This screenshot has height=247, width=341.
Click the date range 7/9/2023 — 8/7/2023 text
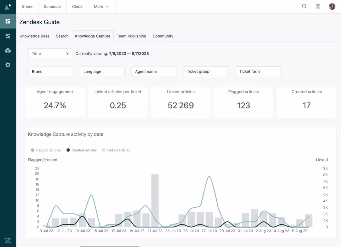tap(129, 54)
